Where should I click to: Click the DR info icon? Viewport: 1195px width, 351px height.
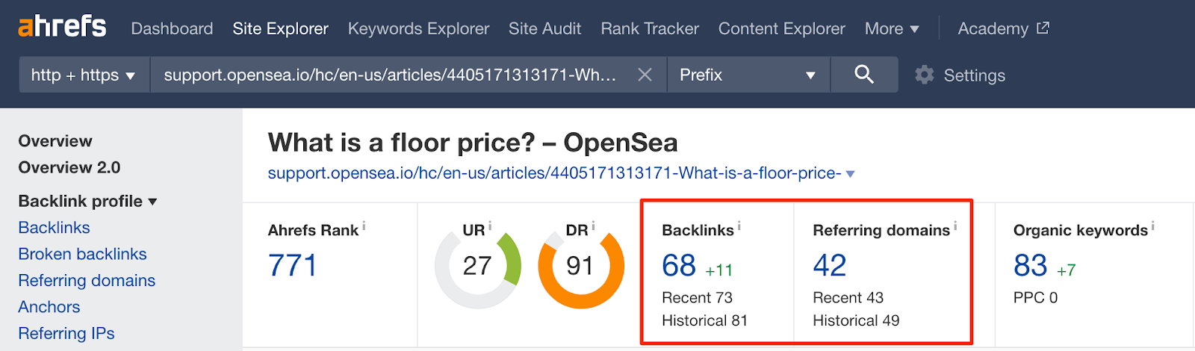click(593, 226)
